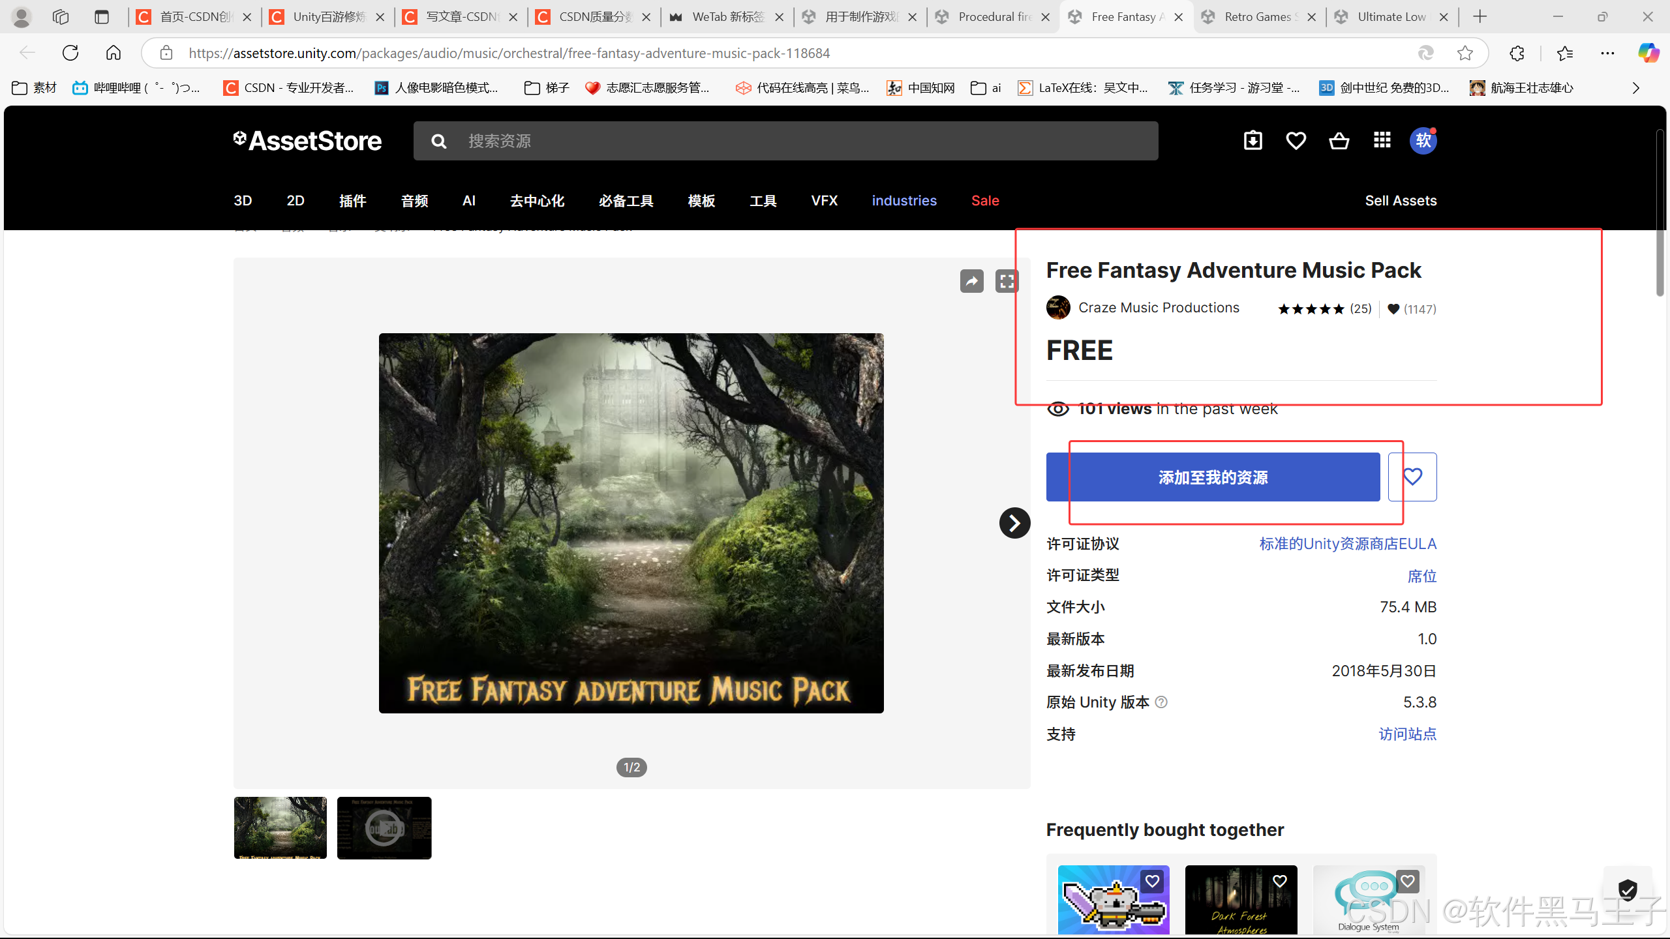Viewport: 1670px width, 939px height.
Task: Open the apps grid menu icon
Action: point(1382,140)
